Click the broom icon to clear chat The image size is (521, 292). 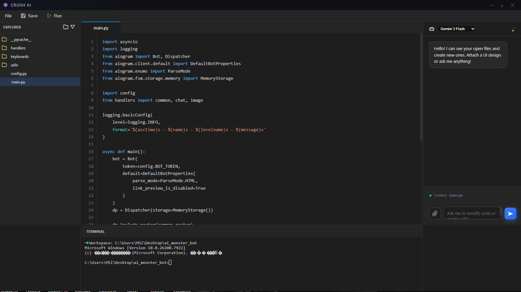pyautogui.click(x=513, y=29)
